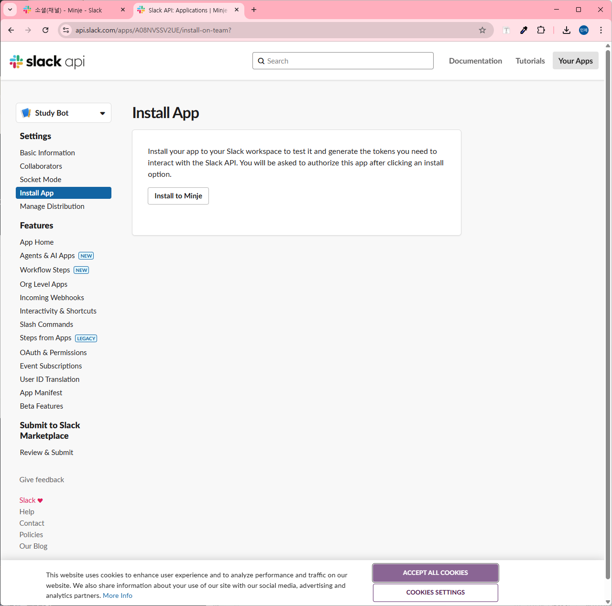Open the Extensions puzzle icon
The image size is (612, 606).
[541, 30]
